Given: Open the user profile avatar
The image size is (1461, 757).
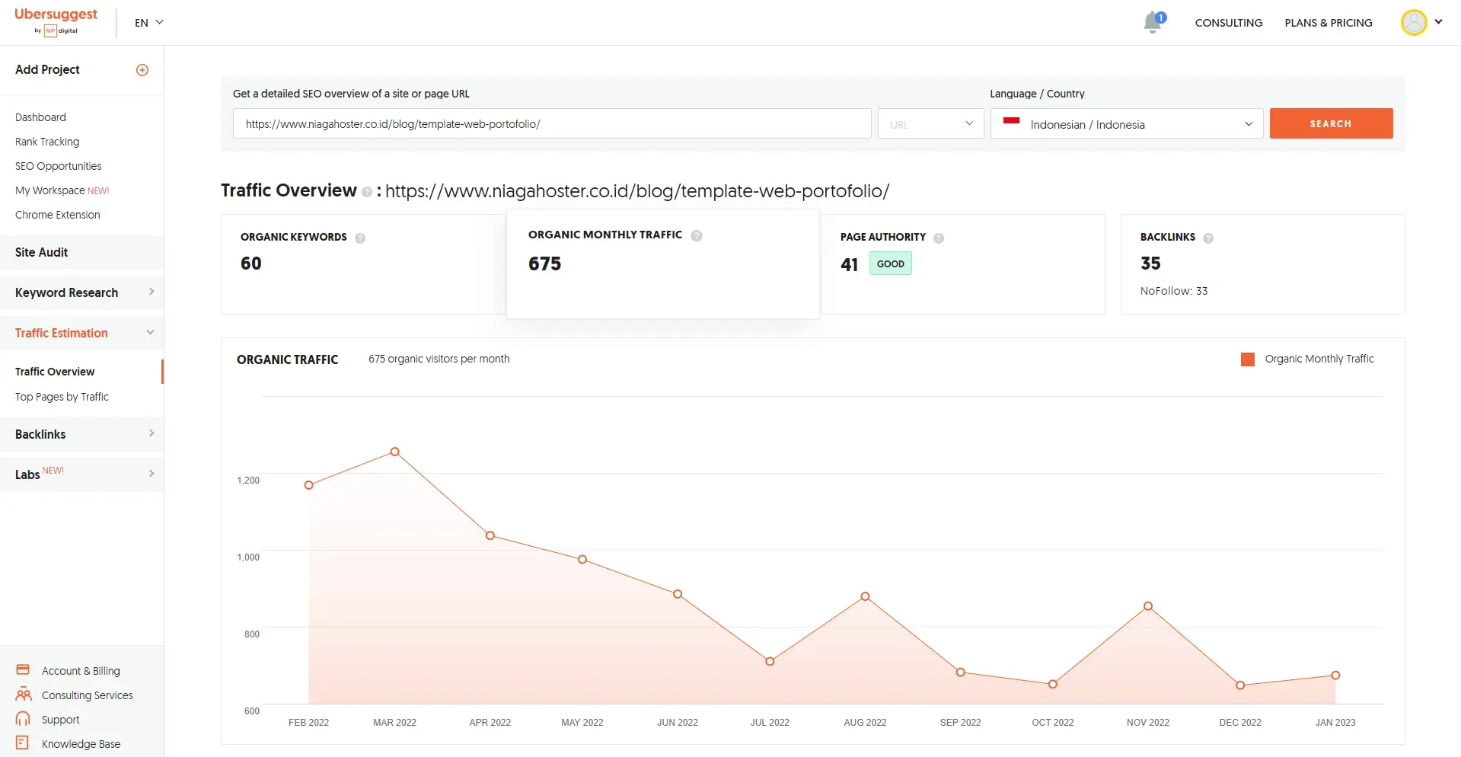Looking at the screenshot, I should (x=1413, y=22).
